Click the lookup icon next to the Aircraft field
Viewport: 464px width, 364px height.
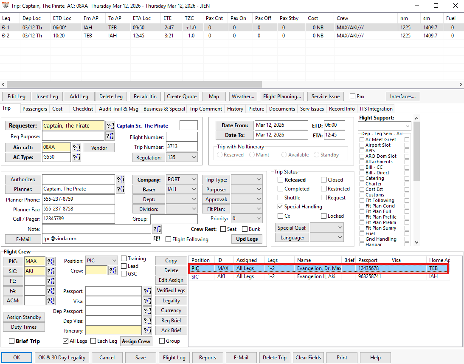pos(76,147)
